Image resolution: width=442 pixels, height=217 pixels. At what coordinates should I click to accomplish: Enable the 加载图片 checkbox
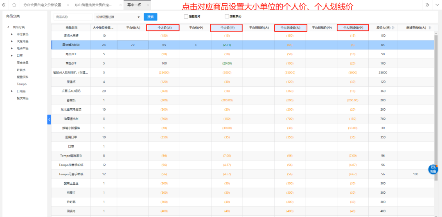coord(186,16)
